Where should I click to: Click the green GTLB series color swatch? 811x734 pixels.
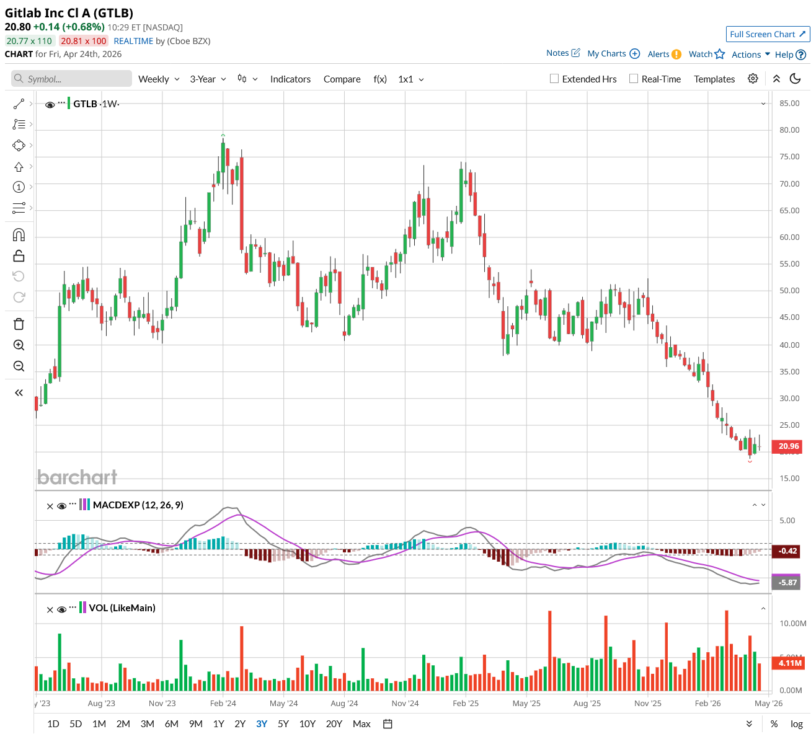pos(69,104)
